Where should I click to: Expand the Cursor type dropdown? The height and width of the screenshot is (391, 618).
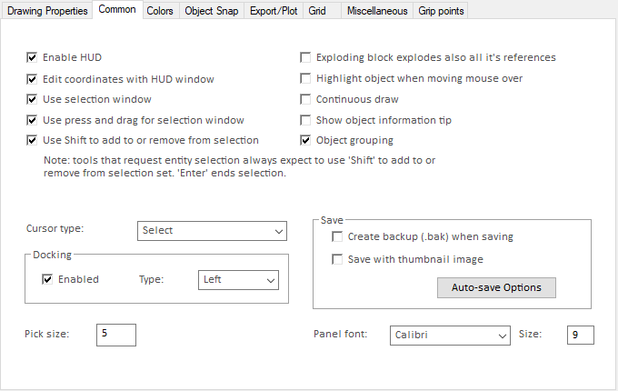(213, 231)
